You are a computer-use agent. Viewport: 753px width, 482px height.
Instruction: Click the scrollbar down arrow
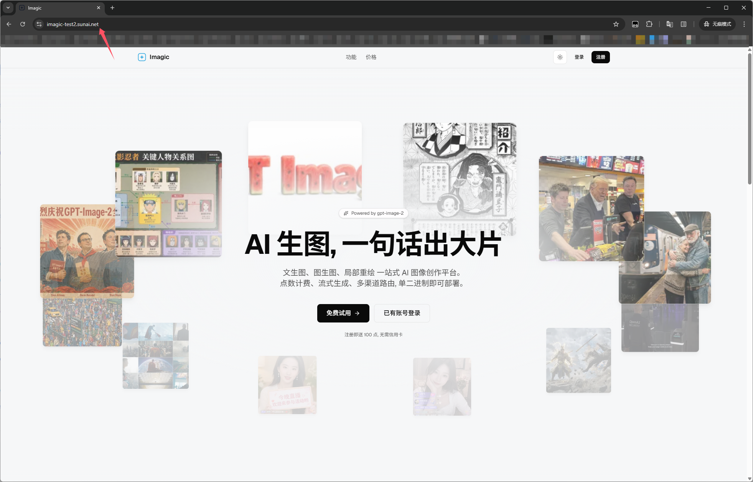pos(750,479)
